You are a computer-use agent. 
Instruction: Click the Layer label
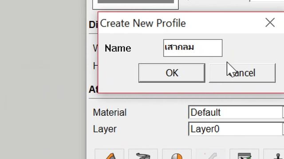[105, 129]
